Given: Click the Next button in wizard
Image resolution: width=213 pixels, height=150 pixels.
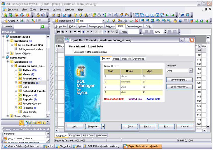Looking at the screenshot, I should (148, 126).
